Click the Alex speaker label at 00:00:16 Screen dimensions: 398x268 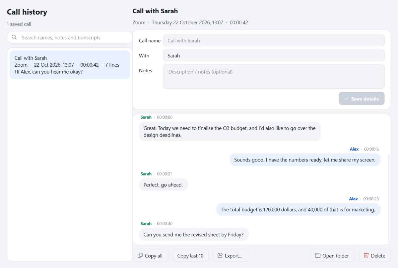pyautogui.click(x=354, y=149)
